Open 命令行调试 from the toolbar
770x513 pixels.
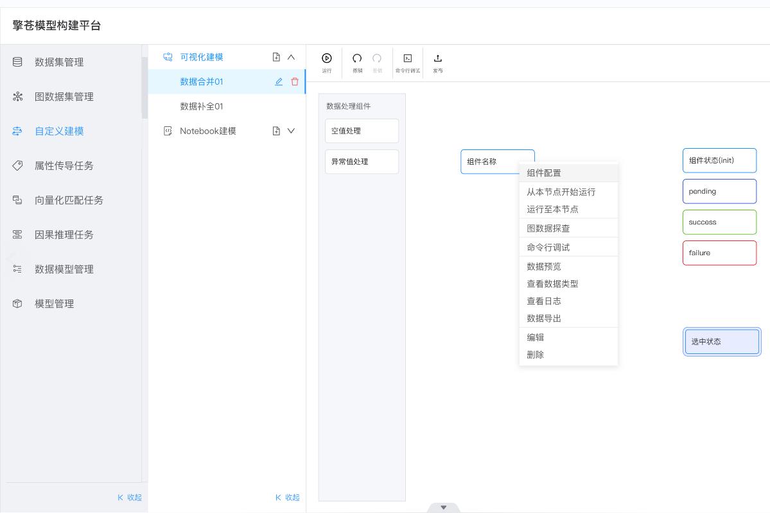click(x=407, y=59)
